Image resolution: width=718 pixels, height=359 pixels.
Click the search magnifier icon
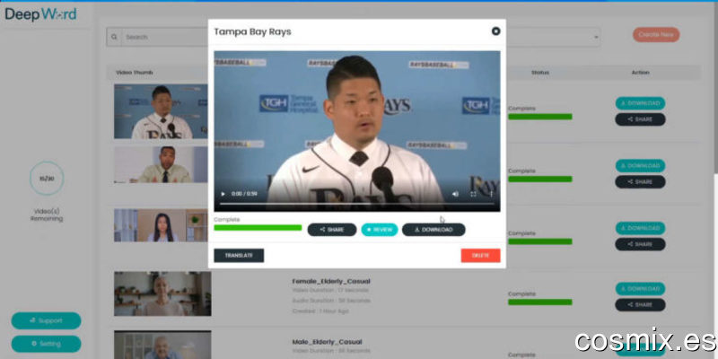pos(114,37)
